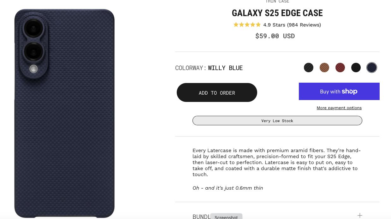Click the Galaxy S25 Edge Case title
This screenshot has height=219, width=391.
(277, 13)
